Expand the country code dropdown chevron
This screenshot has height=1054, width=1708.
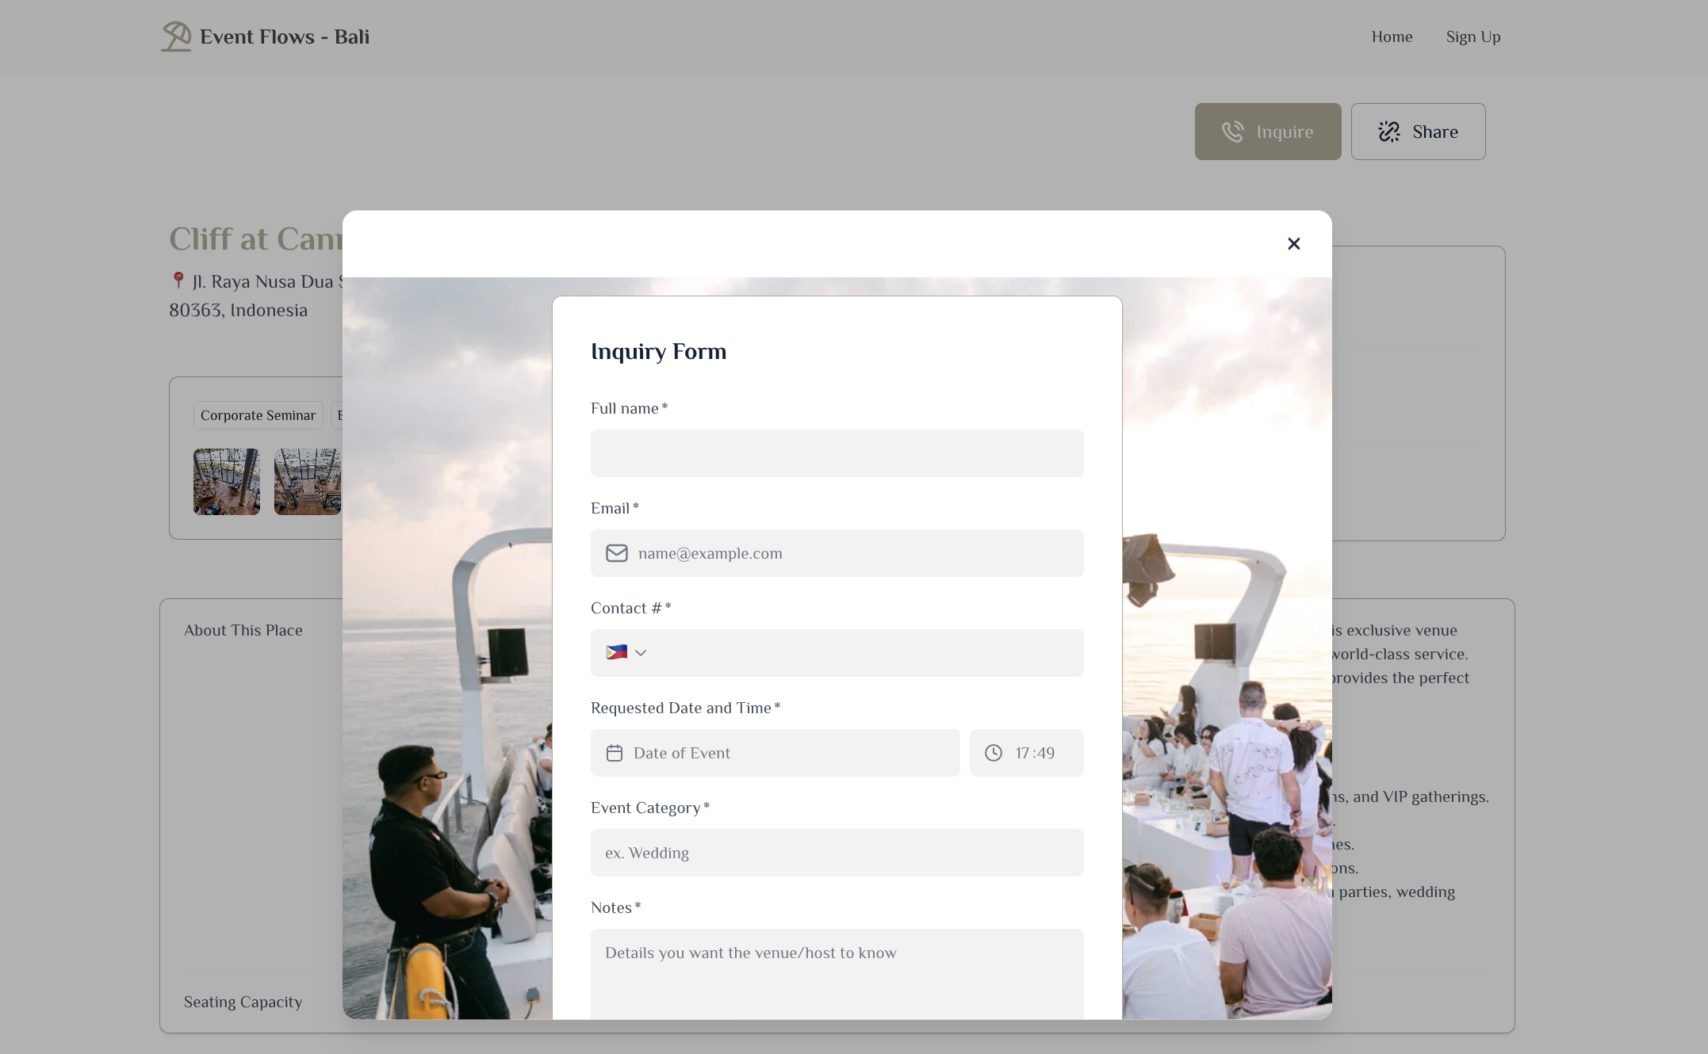[641, 653]
